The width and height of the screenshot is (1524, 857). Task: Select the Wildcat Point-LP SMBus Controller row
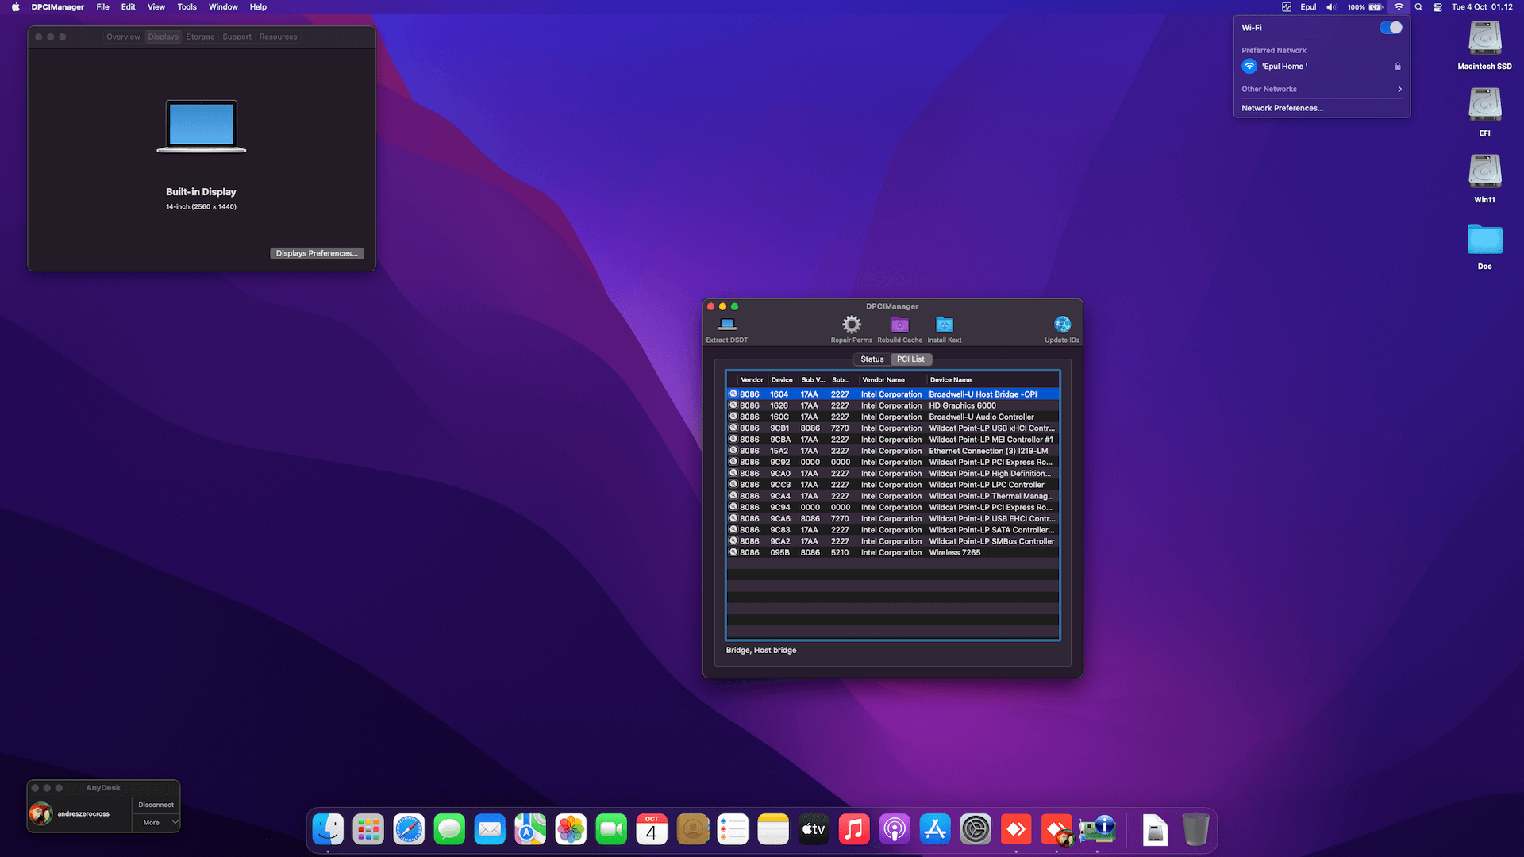click(x=893, y=541)
